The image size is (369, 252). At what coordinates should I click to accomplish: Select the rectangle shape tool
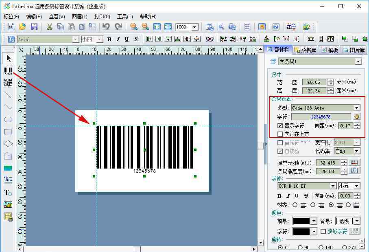coord(8,131)
